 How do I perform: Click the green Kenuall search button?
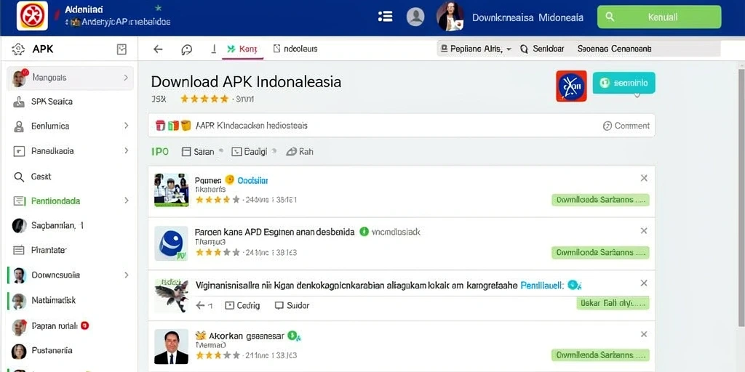659,17
